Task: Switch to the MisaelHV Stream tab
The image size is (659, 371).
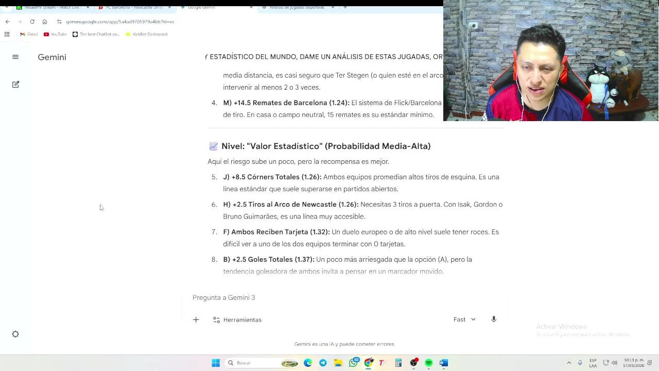Action: (49, 8)
